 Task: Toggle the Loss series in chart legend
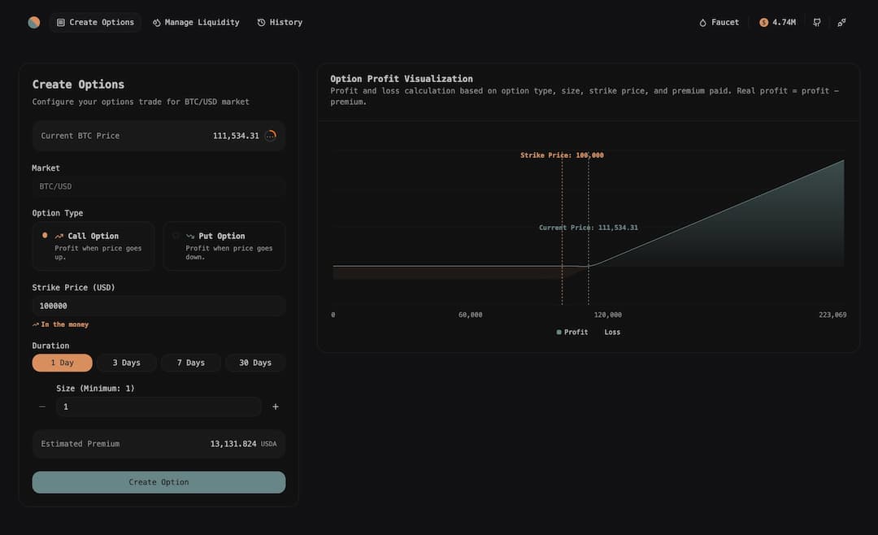611,332
